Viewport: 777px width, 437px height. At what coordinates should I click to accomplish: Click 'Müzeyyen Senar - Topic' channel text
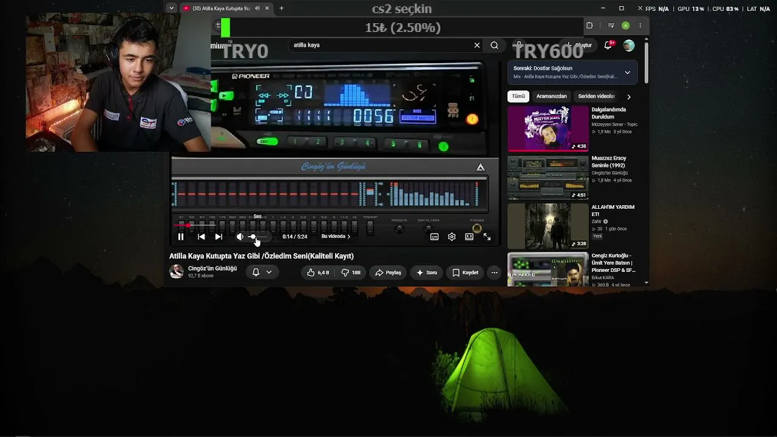(x=614, y=124)
